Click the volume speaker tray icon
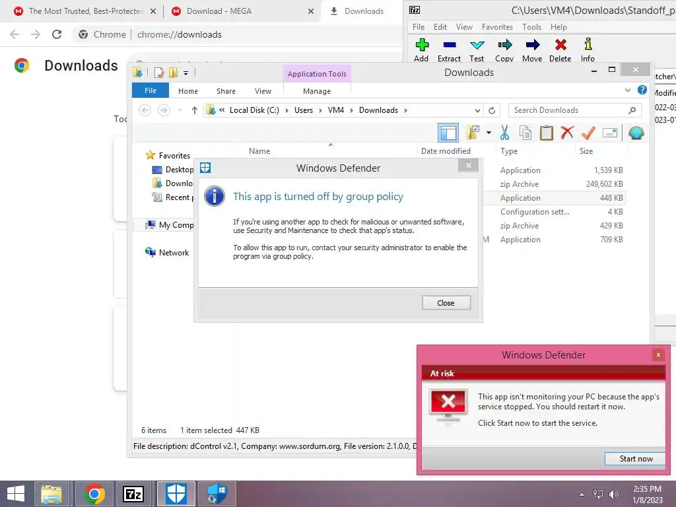This screenshot has width=676, height=507. (613, 494)
